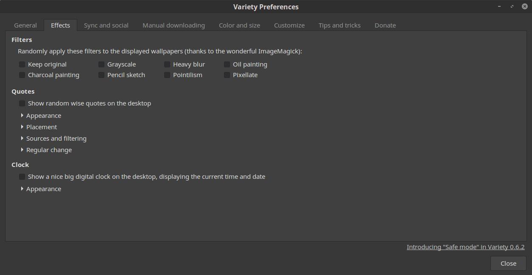Enable the Pixellate filter
Image resolution: width=532 pixels, height=275 pixels.
(227, 75)
